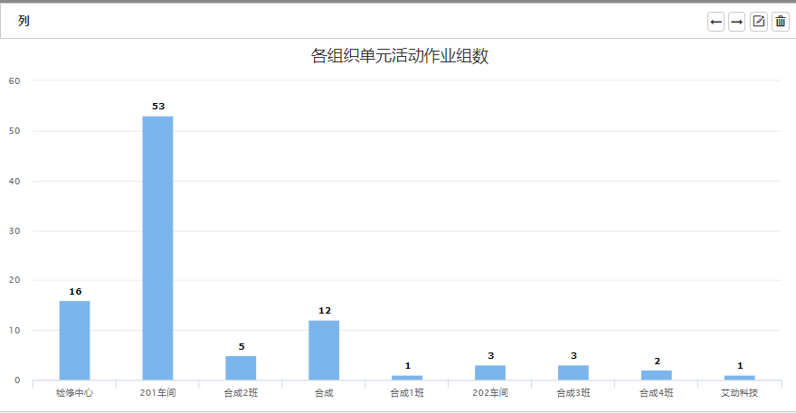
Task: Select the 合成1班 bar in chart
Action: [407, 377]
